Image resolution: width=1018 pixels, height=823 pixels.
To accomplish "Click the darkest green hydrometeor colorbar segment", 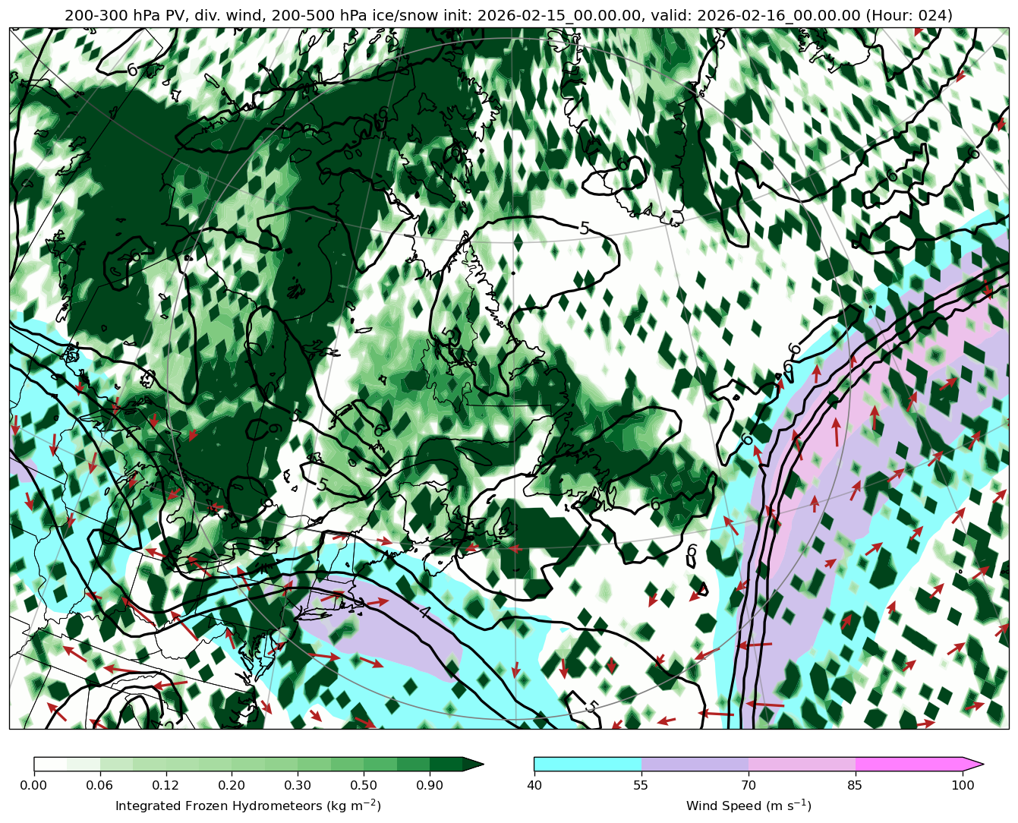I will tap(446, 764).
